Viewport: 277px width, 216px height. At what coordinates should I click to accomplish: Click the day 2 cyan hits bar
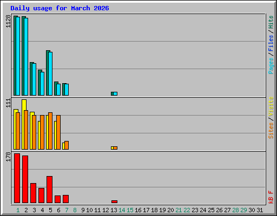(26, 57)
